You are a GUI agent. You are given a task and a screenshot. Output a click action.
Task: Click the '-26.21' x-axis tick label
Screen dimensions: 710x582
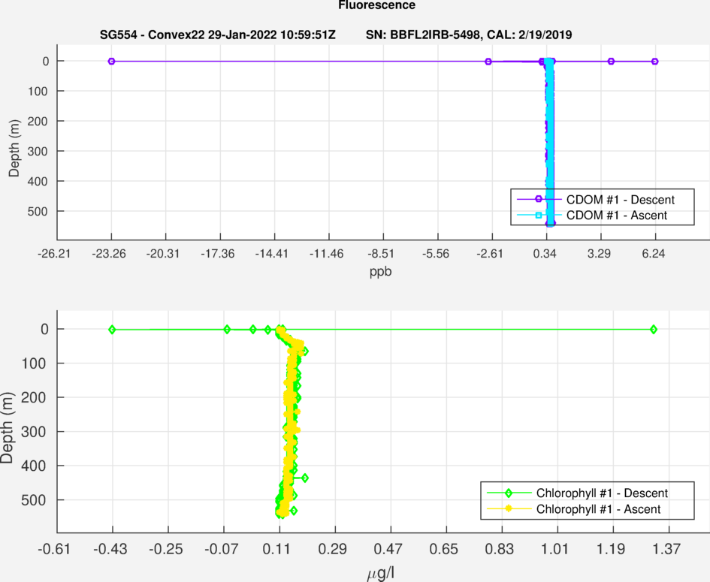coord(54,253)
